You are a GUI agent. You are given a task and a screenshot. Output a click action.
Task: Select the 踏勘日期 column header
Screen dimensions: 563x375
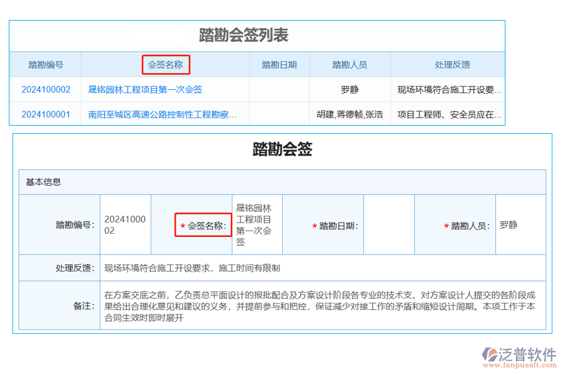tap(280, 64)
